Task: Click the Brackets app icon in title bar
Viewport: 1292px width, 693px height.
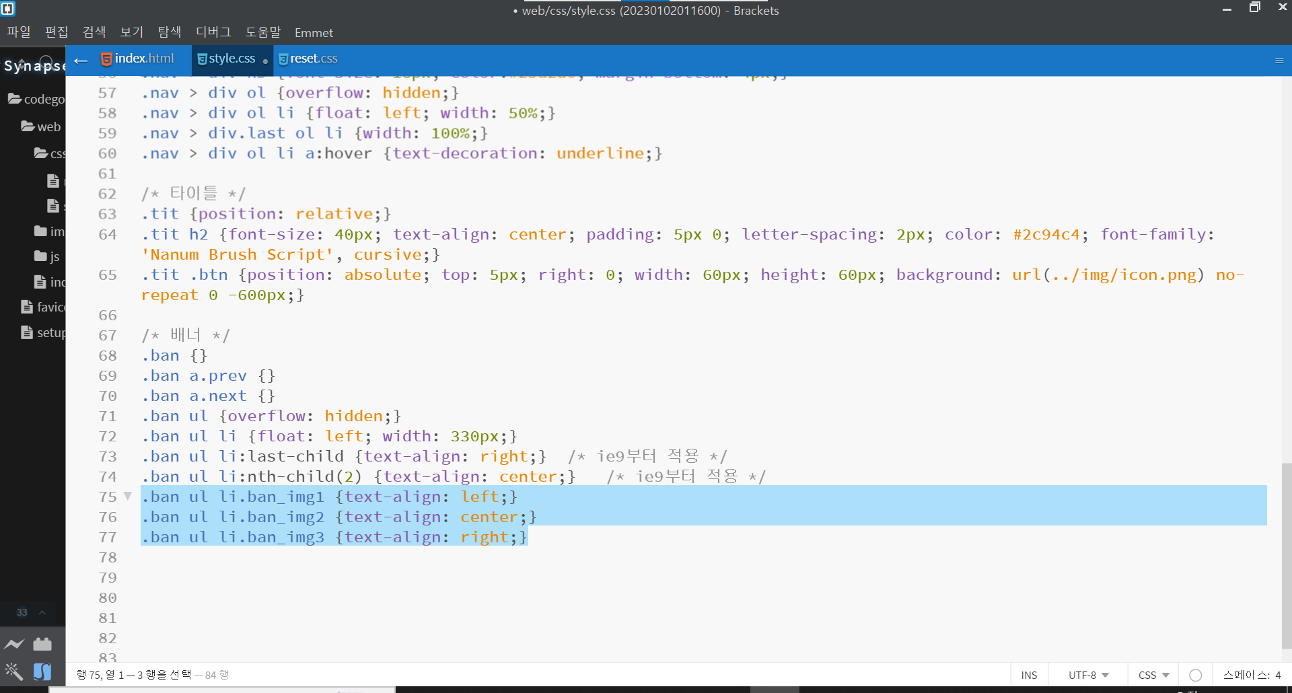Action: click(x=8, y=9)
